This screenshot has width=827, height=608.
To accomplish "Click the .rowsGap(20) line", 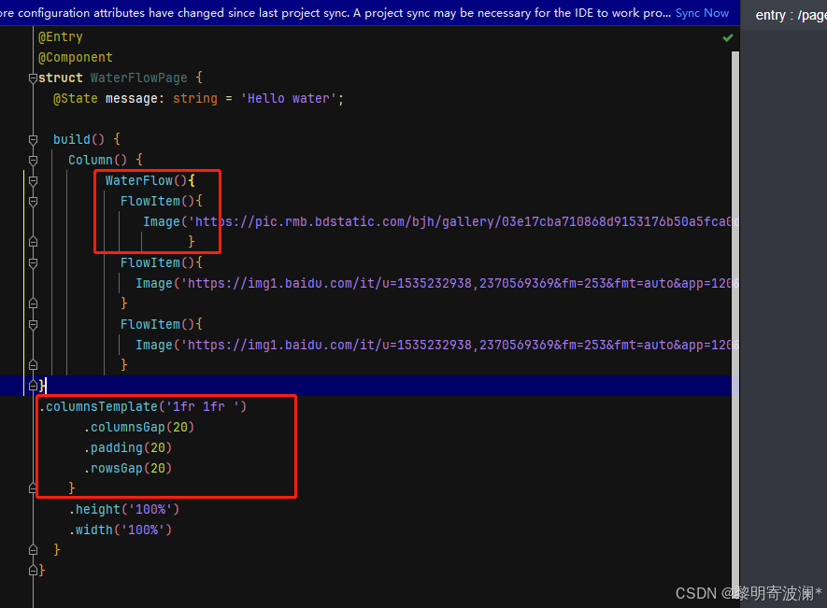I will 128,469.
